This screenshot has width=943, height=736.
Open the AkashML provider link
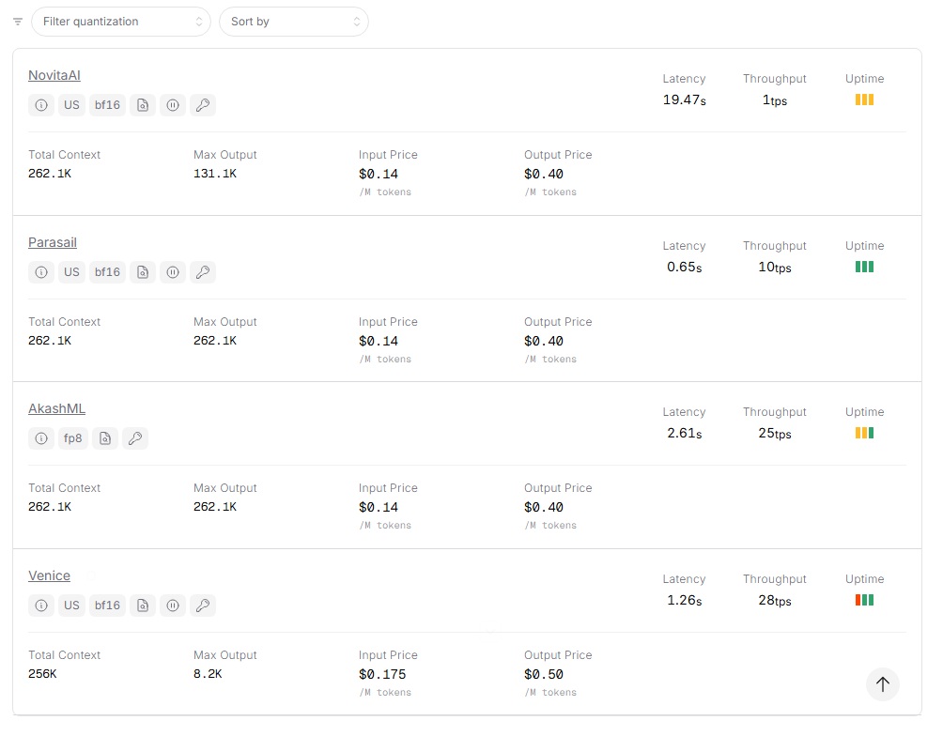(x=56, y=408)
